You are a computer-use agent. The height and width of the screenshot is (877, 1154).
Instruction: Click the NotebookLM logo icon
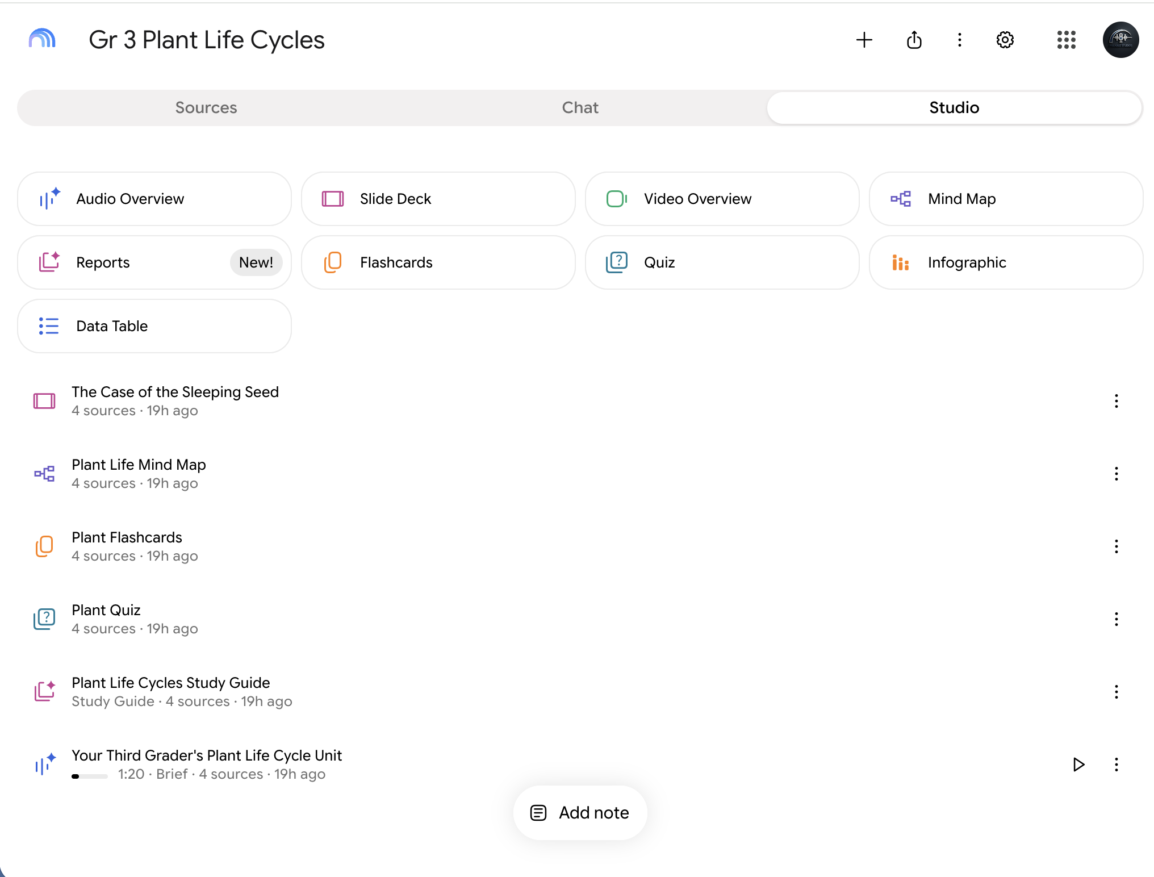click(x=42, y=39)
